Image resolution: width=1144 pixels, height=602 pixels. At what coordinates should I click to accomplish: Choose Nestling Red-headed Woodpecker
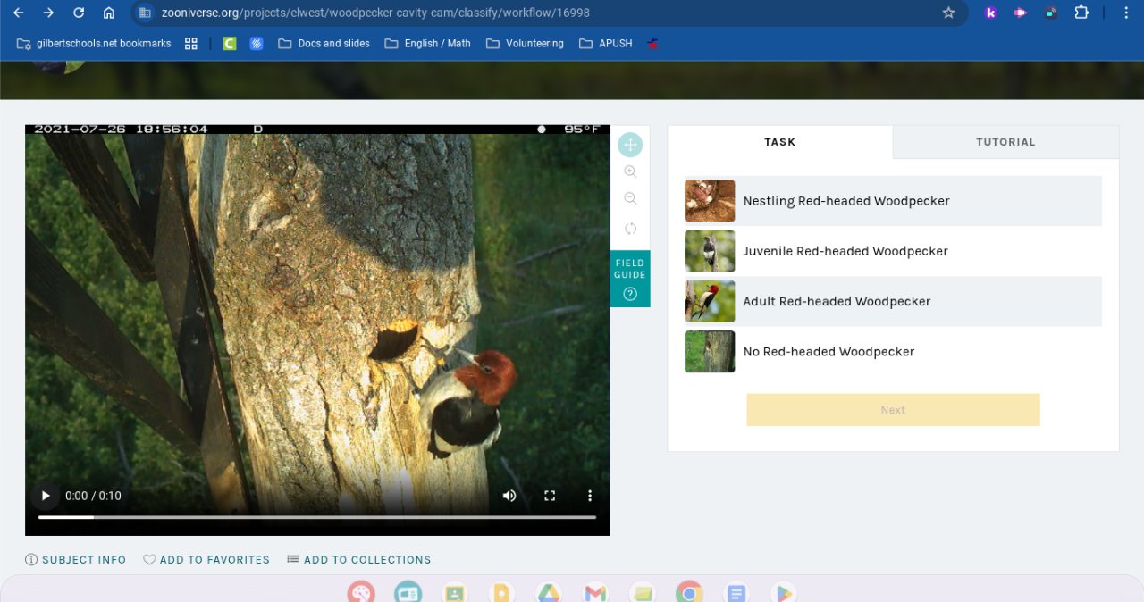click(893, 201)
